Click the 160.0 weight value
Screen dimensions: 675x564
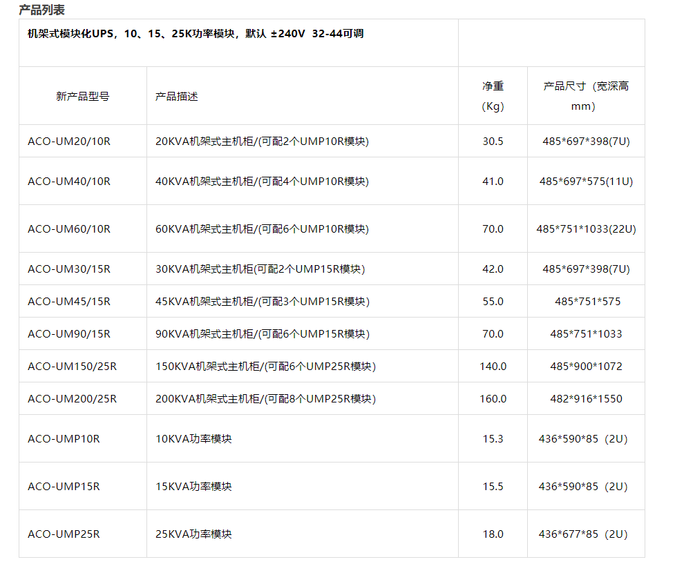pyautogui.click(x=493, y=399)
